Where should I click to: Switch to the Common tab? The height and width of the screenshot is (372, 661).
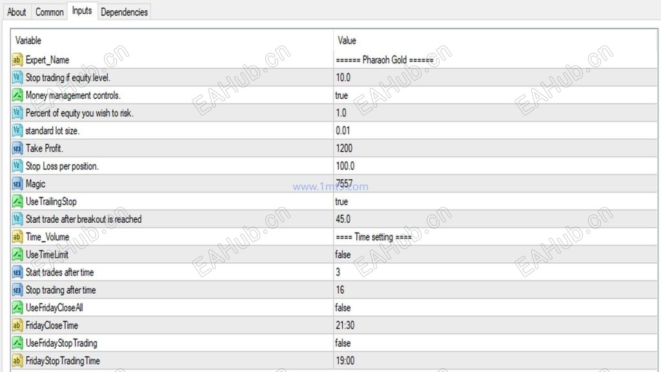(49, 12)
